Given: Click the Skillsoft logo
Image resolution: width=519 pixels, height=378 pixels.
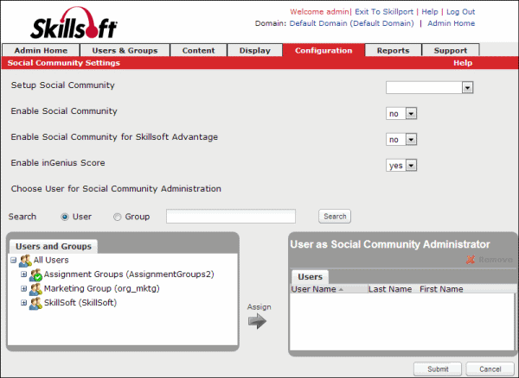Looking at the screenshot, I should point(74,23).
